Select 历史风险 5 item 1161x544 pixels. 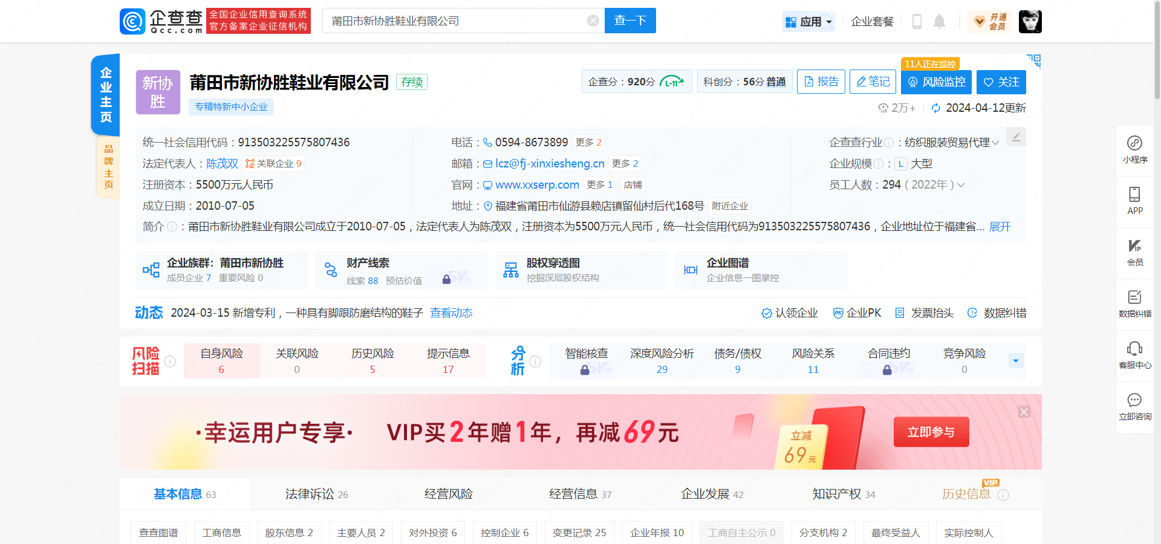coord(372,361)
